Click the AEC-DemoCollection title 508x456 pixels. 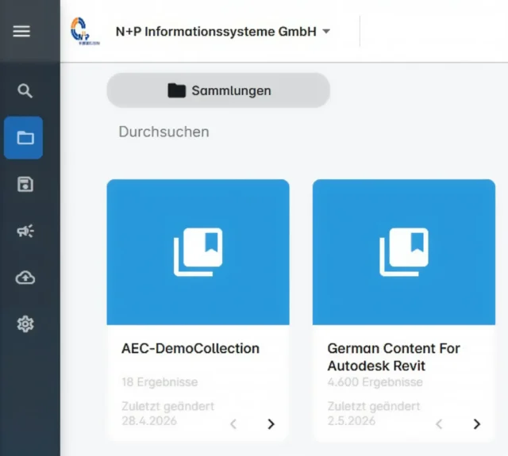coord(190,348)
